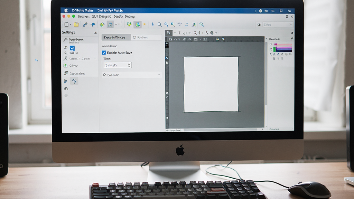Open the Apple menu in the menu bar
This screenshot has height=199, width=354.
pyautogui.click(x=66, y=10)
